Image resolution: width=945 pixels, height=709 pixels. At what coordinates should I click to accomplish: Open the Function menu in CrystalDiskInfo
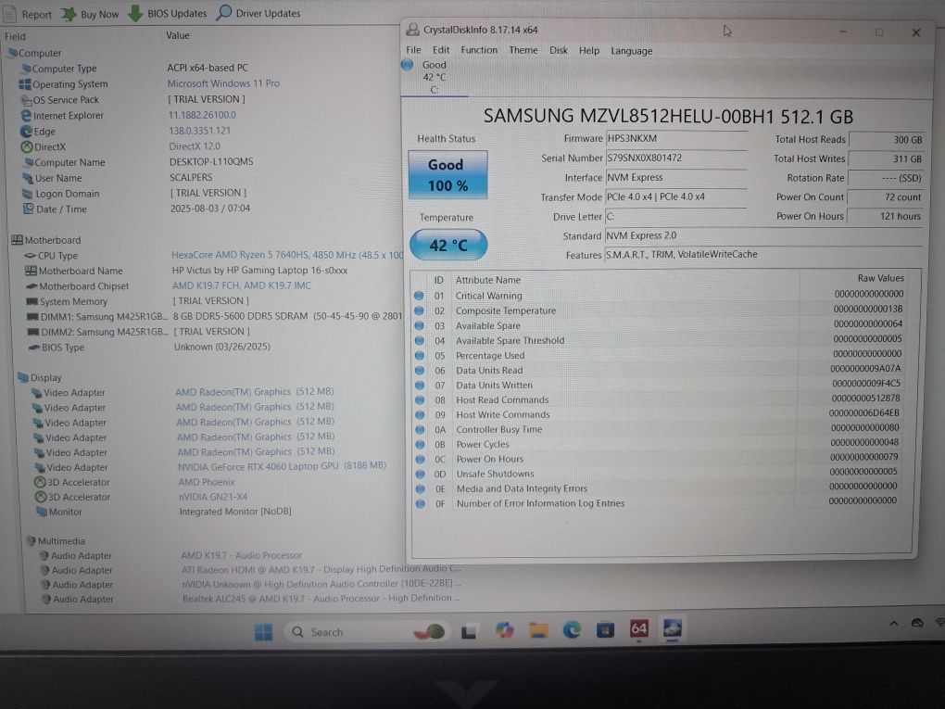(479, 50)
